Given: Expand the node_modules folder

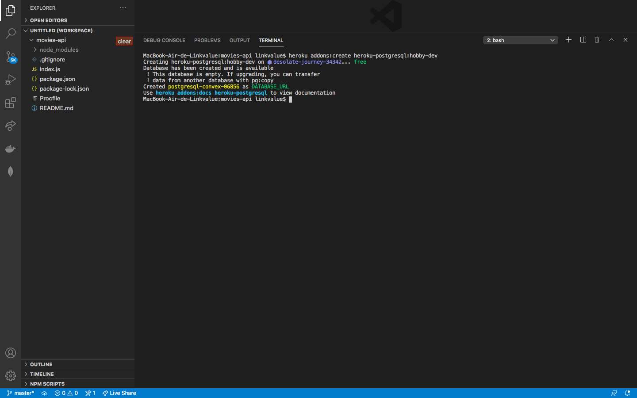Looking at the screenshot, I should (x=78, y=50).
